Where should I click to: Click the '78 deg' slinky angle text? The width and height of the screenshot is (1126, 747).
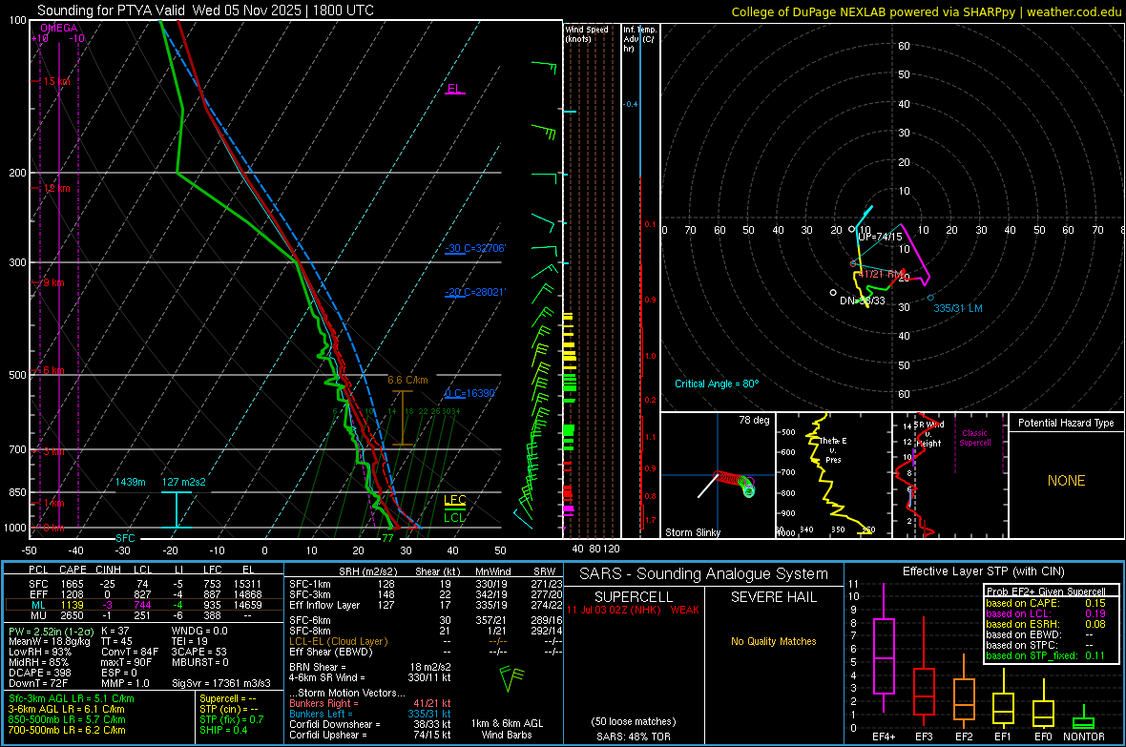(754, 420)
